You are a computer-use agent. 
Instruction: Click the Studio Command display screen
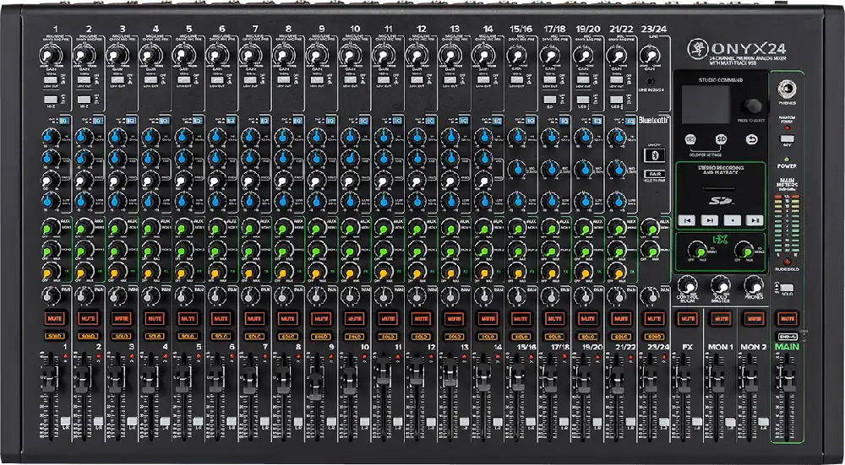click(706, 105)
